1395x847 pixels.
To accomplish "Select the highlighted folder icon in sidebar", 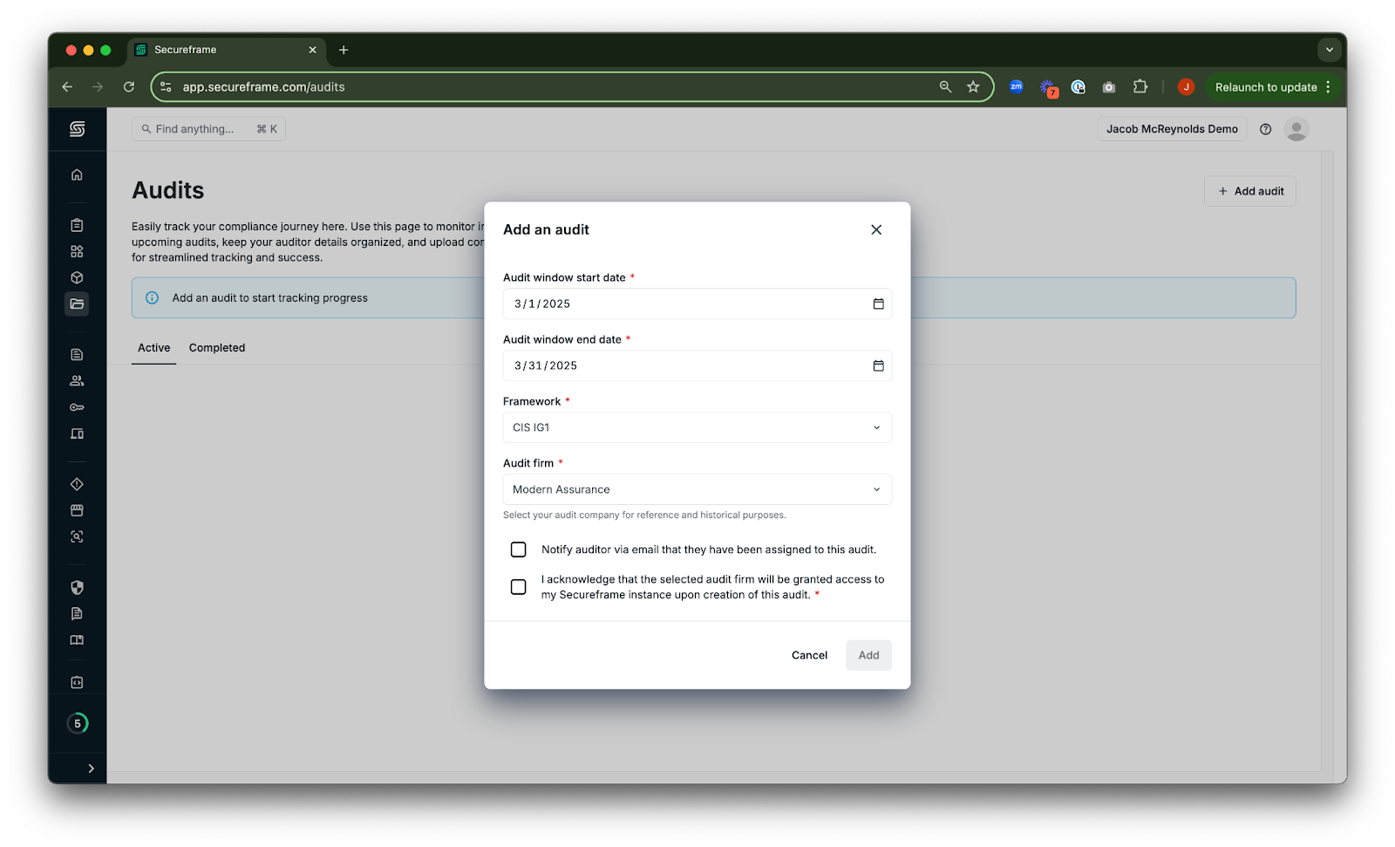I will coord(77,304).
